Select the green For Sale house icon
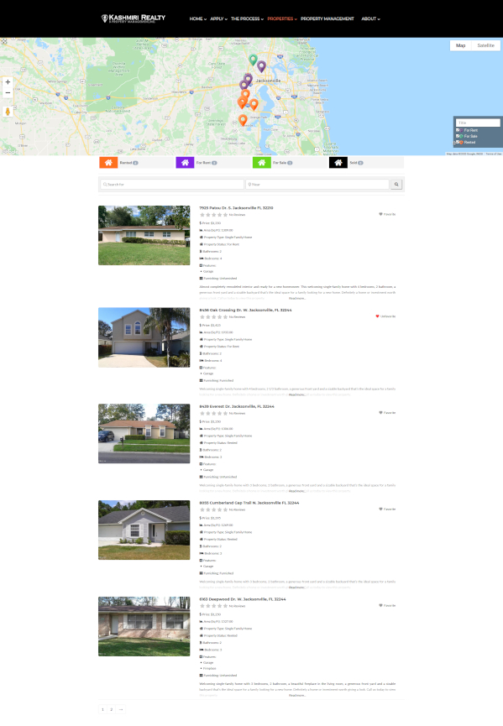 262,163
